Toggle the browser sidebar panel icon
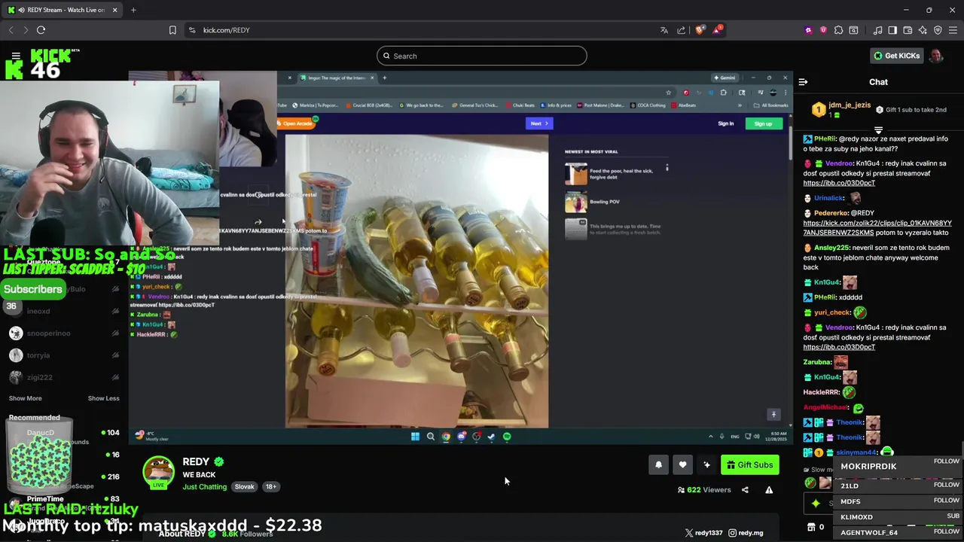This screenshot has width=964, height=542. pos(892,30)
